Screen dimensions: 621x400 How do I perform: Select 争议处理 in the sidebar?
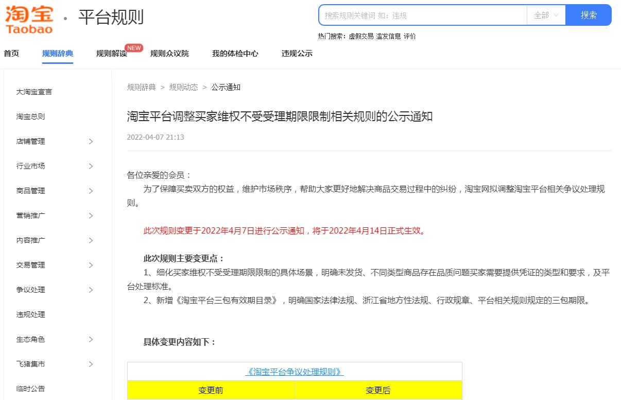[x=30, y=290]
